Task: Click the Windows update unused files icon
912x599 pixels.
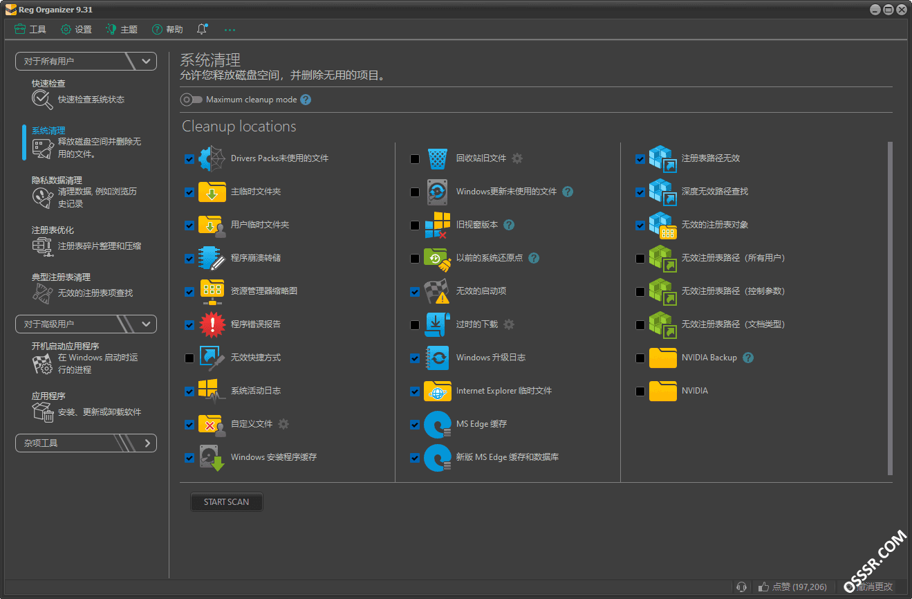Action: point(438,192)
